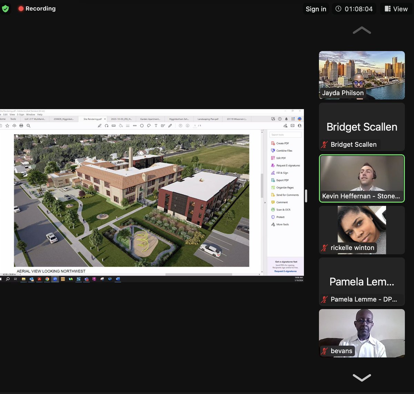Select rickelle winton video thumbnail

pyautogui.click(x=362, y=230)
